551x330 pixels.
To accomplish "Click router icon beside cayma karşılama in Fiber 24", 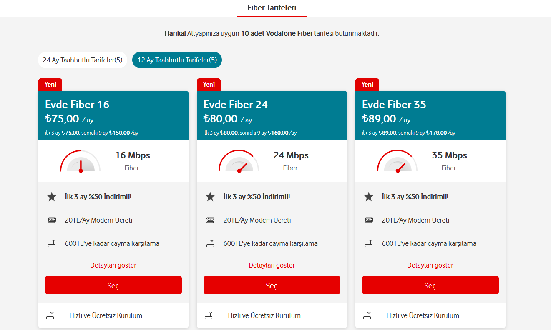I will [x=210, y=243].
